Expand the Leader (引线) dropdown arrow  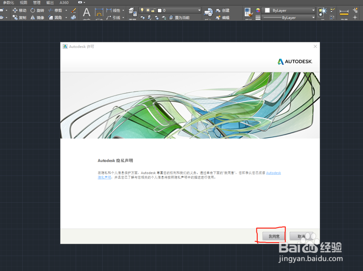click(x=123, y=17)
